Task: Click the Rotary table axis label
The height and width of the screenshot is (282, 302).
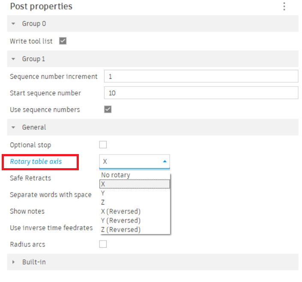Action: point(36,161)
